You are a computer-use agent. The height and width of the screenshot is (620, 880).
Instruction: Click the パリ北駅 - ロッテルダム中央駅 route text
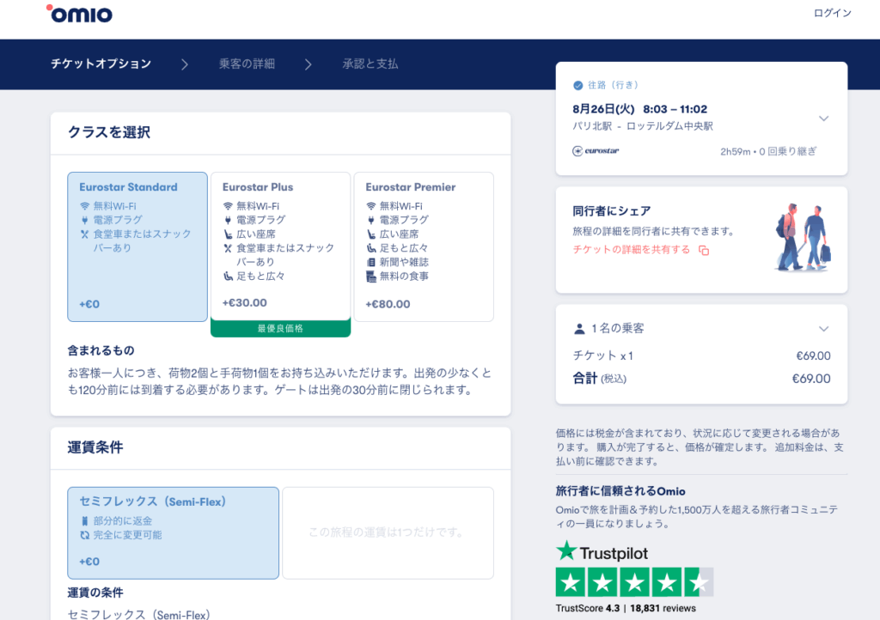(x=643, y=126)
